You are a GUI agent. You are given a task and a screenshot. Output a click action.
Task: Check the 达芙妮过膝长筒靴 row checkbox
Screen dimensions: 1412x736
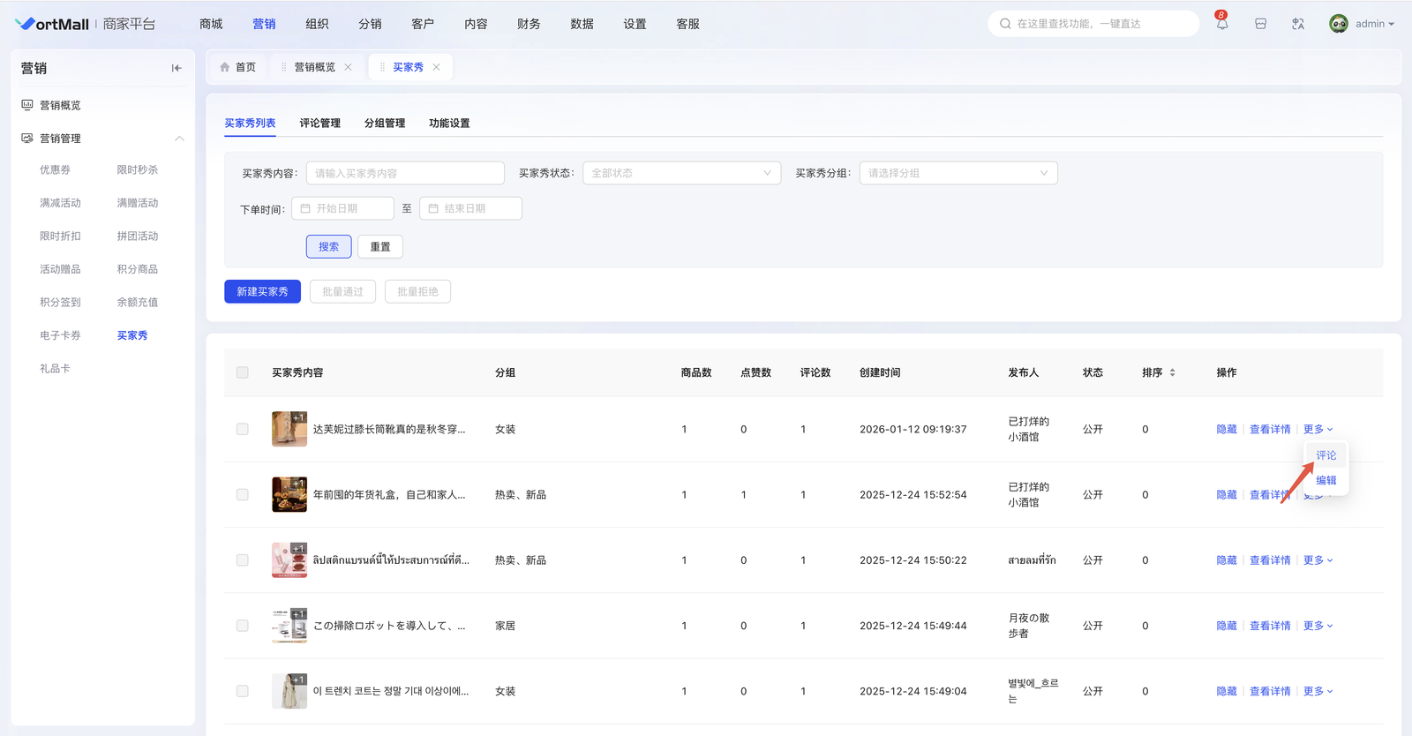pyautogui.click(x=243, y=429)
